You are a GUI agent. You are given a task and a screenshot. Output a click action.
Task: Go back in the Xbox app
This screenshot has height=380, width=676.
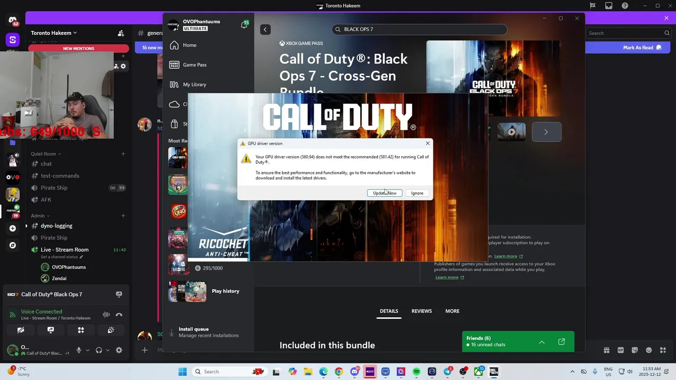coord(266,30)
